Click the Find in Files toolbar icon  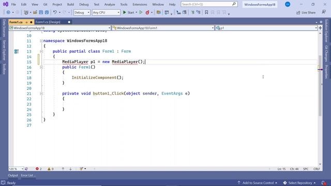tap(159, 12)
